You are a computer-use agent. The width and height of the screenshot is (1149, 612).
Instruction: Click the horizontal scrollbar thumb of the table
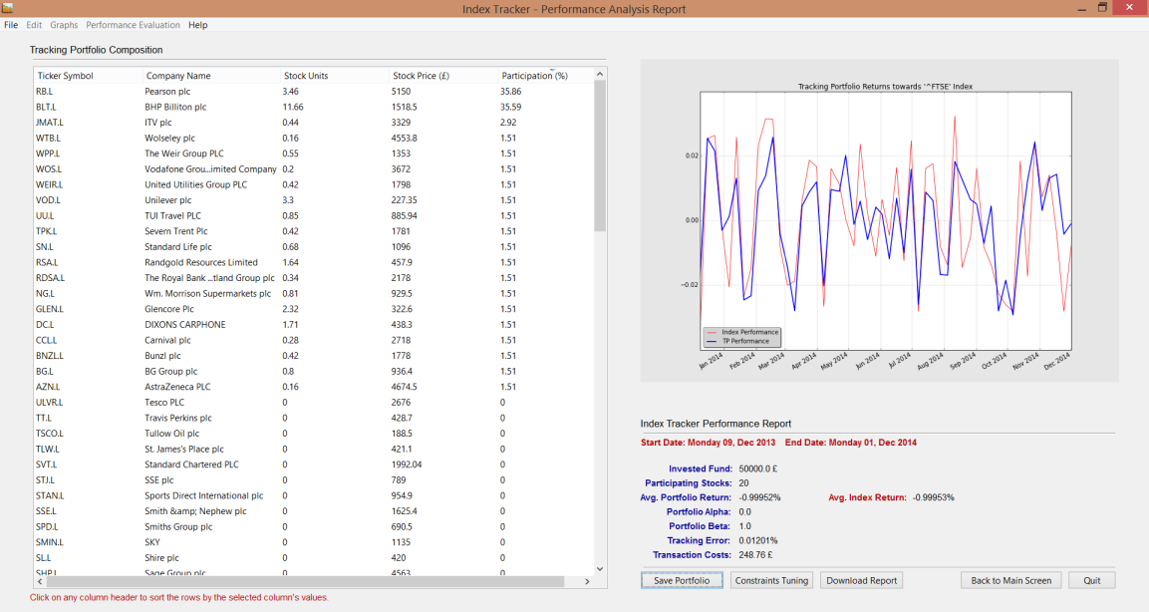(305, 581)
